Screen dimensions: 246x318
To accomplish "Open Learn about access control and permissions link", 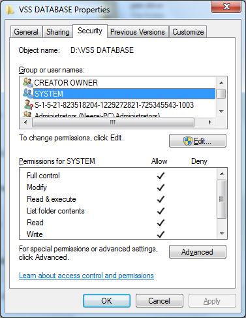I will tap(86, 276).
